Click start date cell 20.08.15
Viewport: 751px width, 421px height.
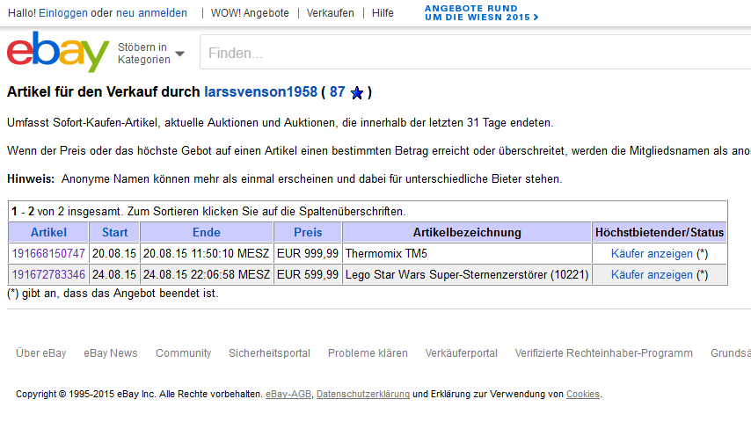[x=114, y=253]
